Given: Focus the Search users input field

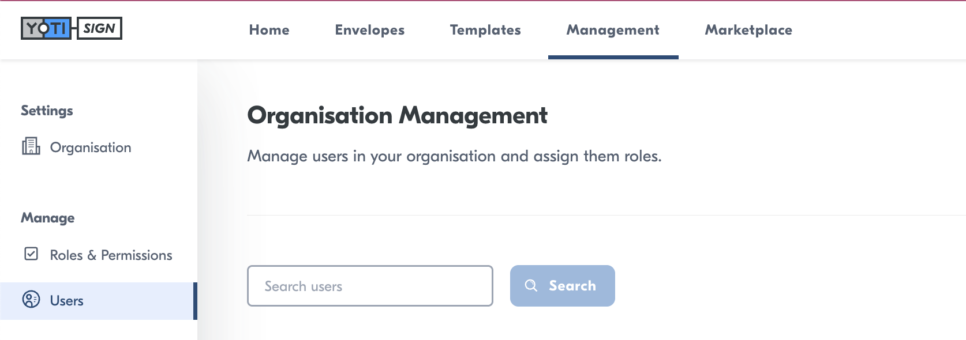Looking at the screenshot, I should [370, 286].
